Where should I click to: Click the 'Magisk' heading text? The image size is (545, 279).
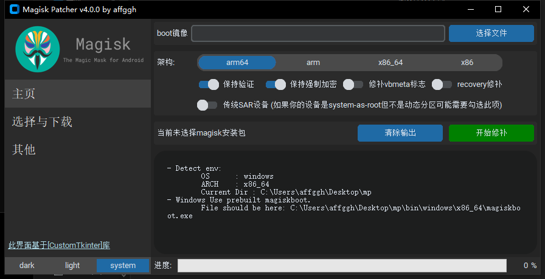103,44
